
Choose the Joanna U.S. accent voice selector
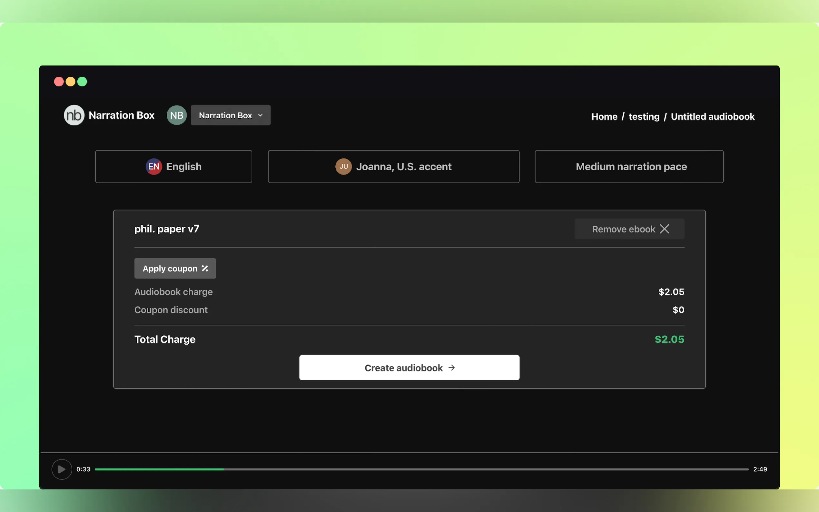click(x=393, y=167)
